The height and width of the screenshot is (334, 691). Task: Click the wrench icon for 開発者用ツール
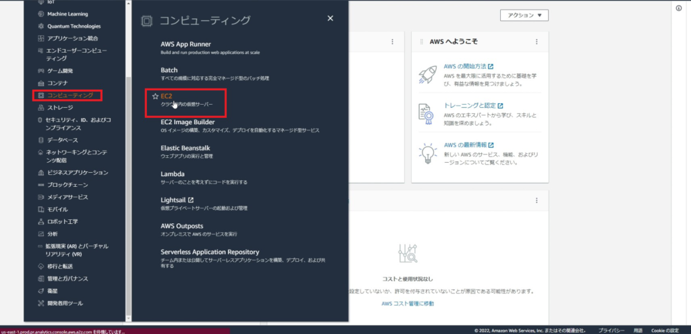click(41, 303)
